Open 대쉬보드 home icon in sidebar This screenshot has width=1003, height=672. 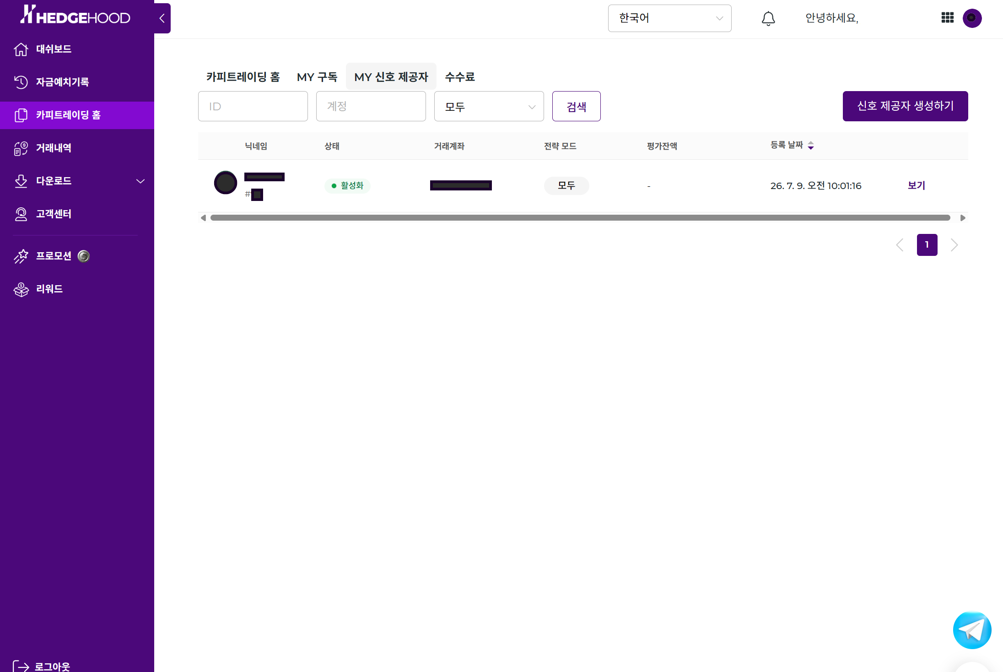21,49
